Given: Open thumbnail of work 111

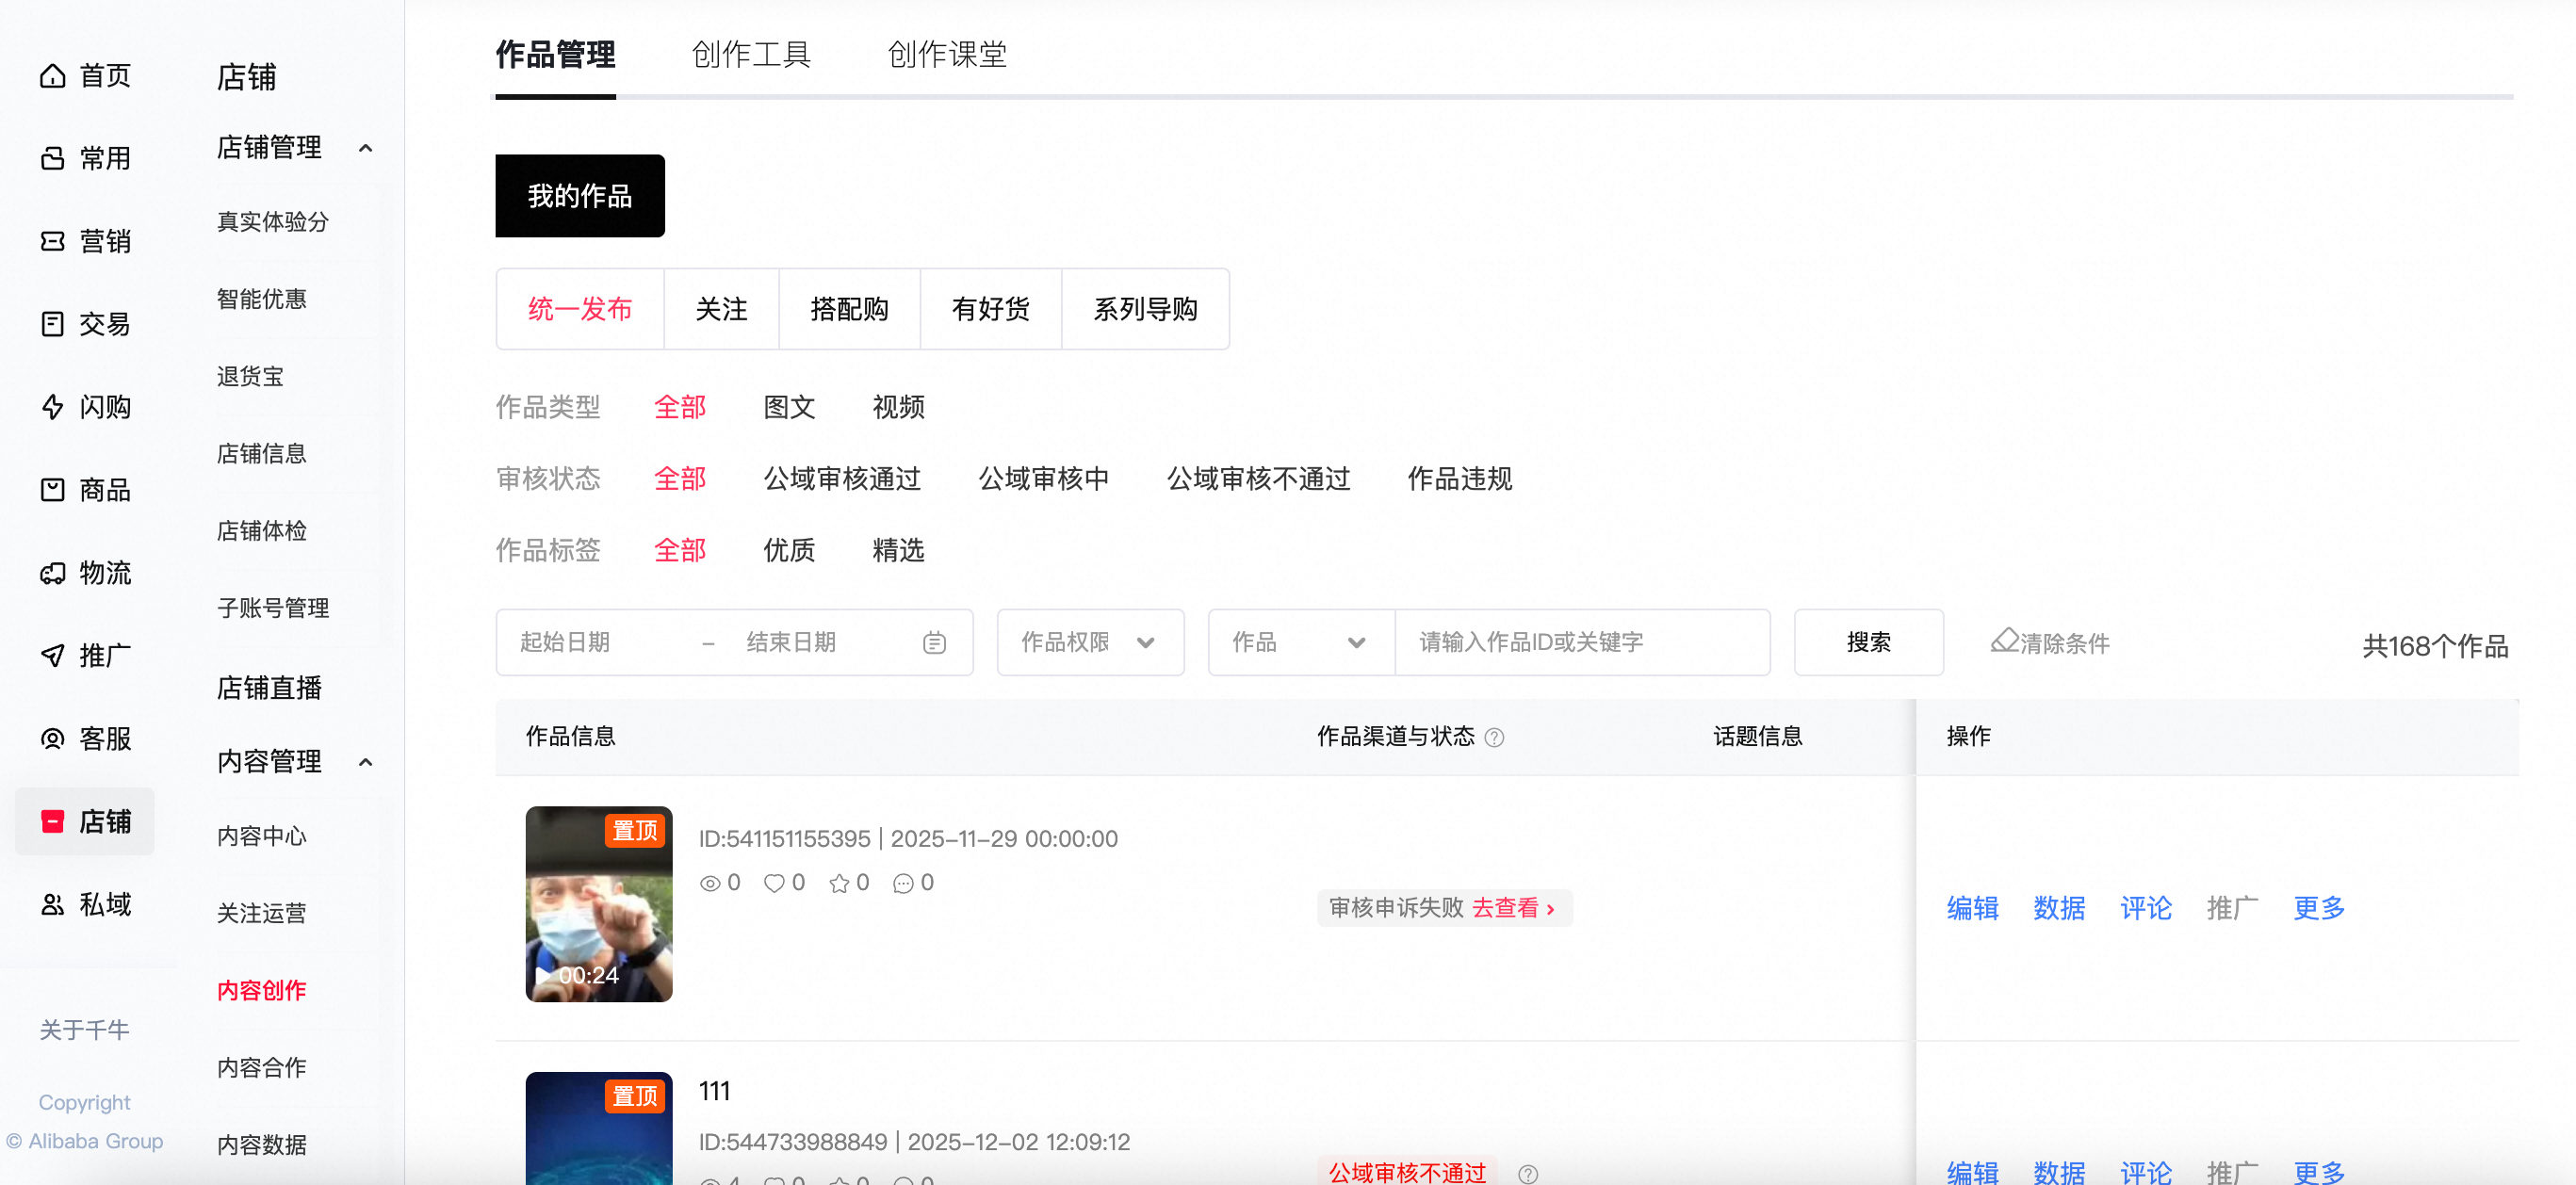Looking at the screenshot, I should pyautogui.click(x=599, y=1128).
